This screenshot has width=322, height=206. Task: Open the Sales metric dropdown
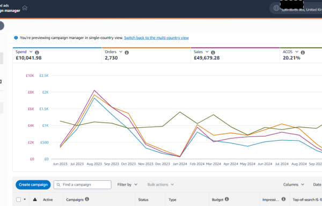click(207, 52)
